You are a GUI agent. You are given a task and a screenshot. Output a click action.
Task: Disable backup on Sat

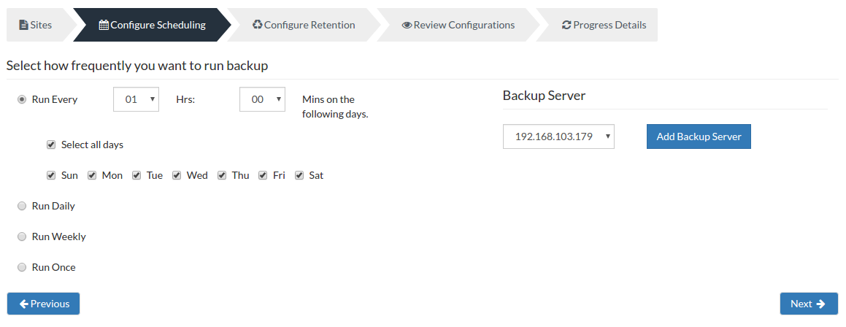point(299,175)
